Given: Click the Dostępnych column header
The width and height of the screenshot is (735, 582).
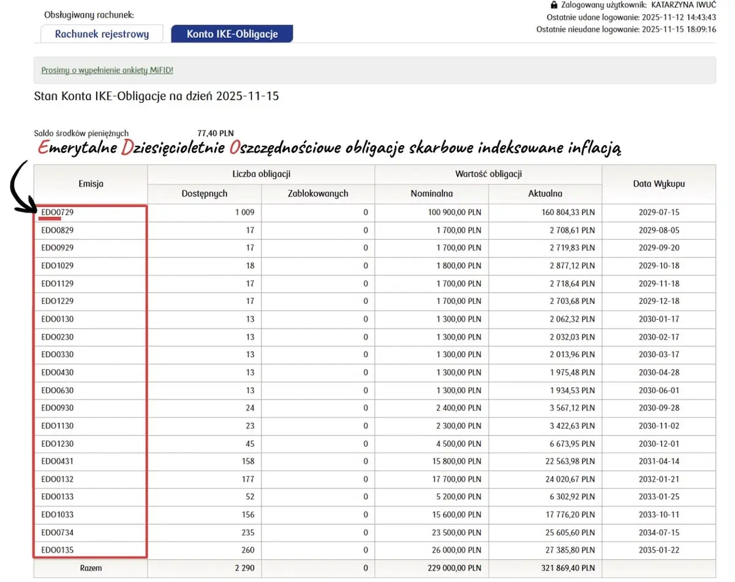Looking at the screenshot, I should (x=205, y=194).
